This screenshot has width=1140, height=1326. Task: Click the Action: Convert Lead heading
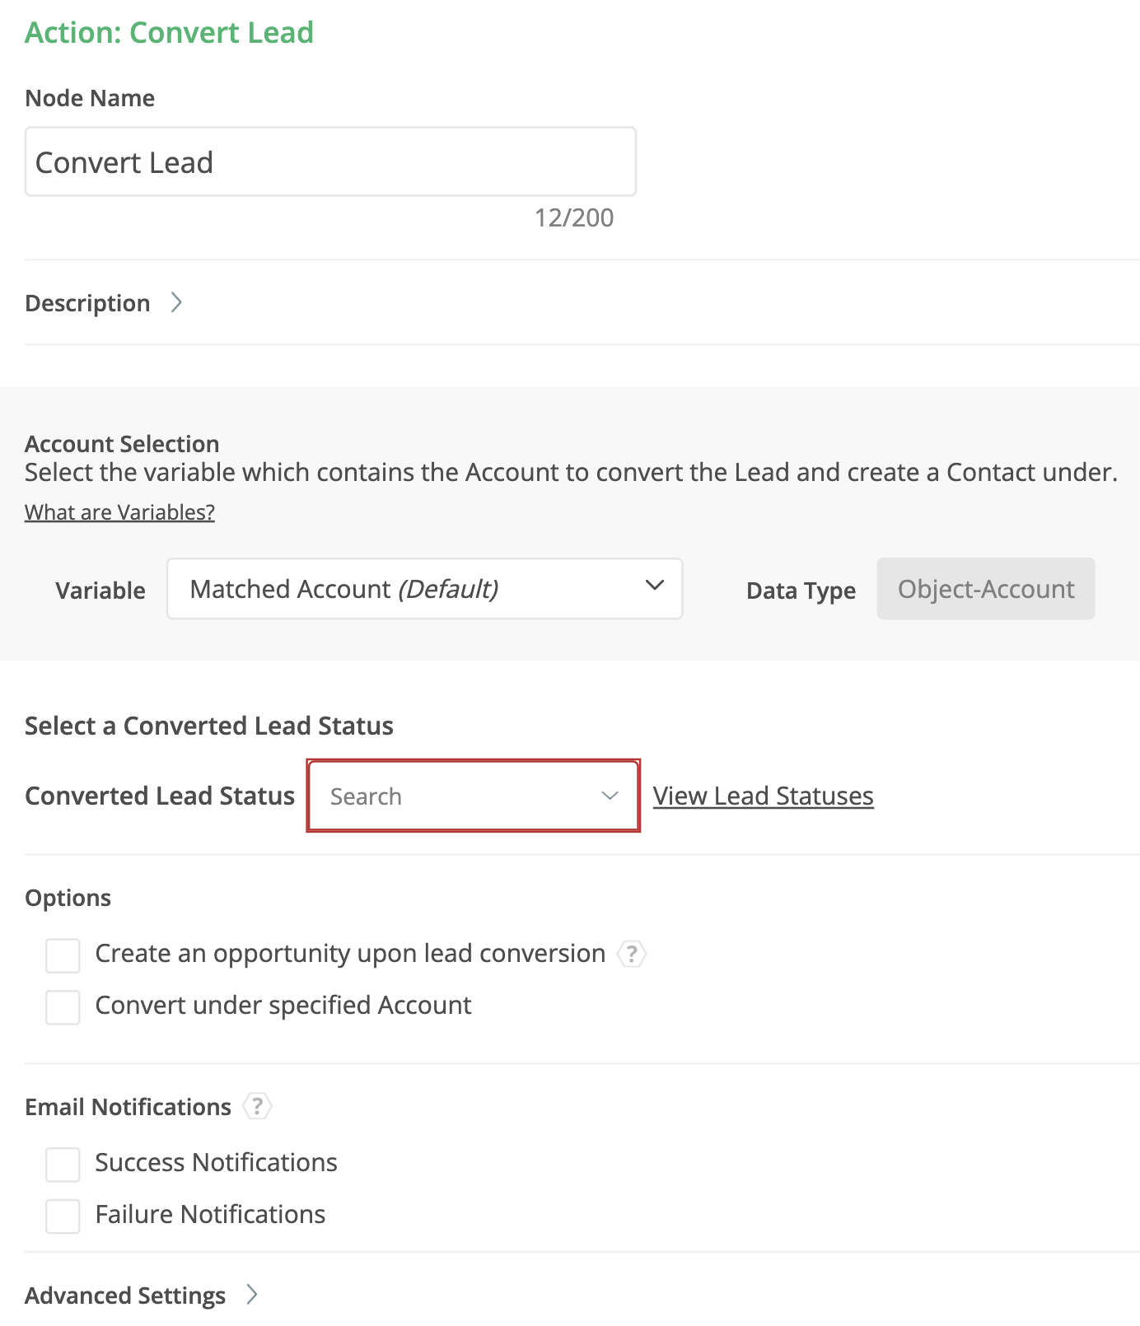pos(169,33)
